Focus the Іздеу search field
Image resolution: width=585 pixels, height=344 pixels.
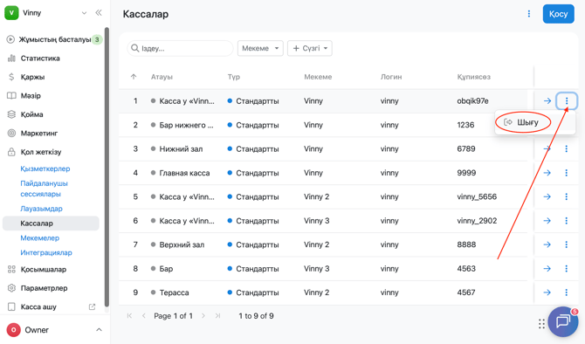(x=180, y=48)
